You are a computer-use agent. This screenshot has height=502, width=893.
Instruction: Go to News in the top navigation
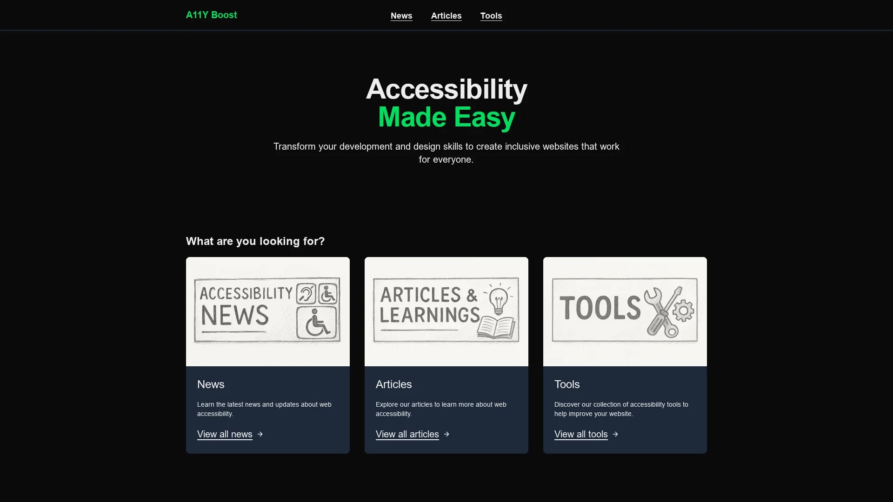tap(401, 16)
